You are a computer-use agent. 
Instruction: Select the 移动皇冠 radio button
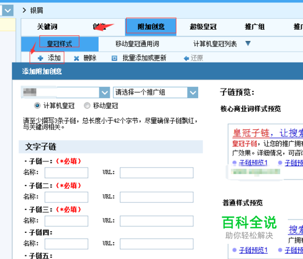point(87,106)
